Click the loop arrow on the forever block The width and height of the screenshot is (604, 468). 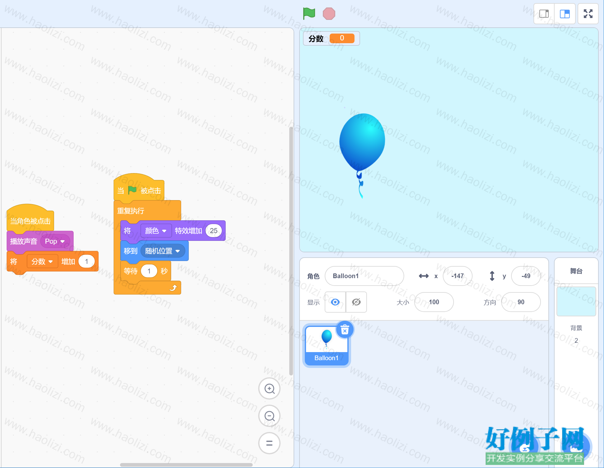click(x=173, y=288)
